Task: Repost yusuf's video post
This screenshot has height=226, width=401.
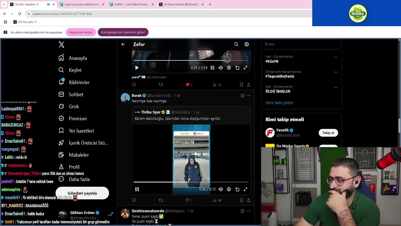Action: tap(161, 84)
